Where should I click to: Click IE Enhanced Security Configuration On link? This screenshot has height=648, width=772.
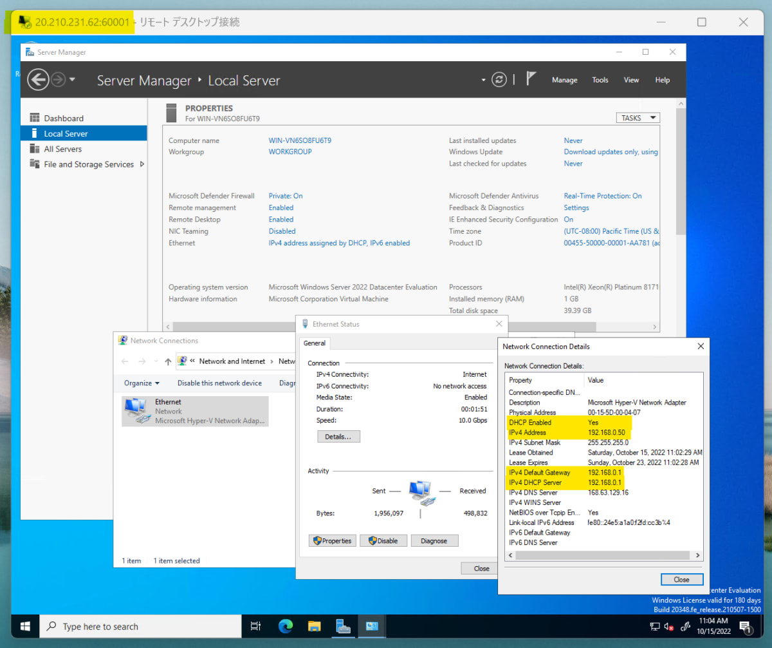point(569,220)
